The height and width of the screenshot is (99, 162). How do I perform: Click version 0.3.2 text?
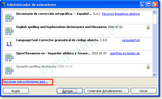(x=97, y=14)
